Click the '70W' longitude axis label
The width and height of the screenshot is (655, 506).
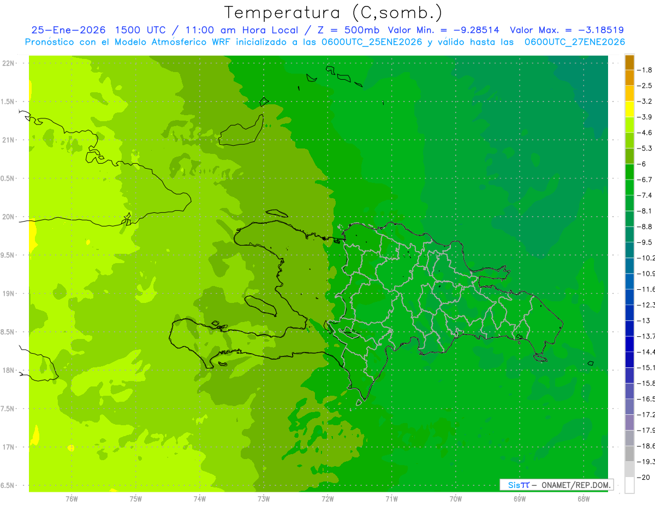pyautogui.click(x=455, y=499)
